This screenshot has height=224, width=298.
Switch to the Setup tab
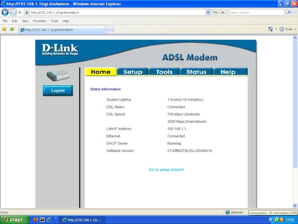point(133,72)
